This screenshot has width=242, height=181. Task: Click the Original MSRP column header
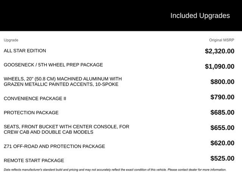[x=222, y=40]
